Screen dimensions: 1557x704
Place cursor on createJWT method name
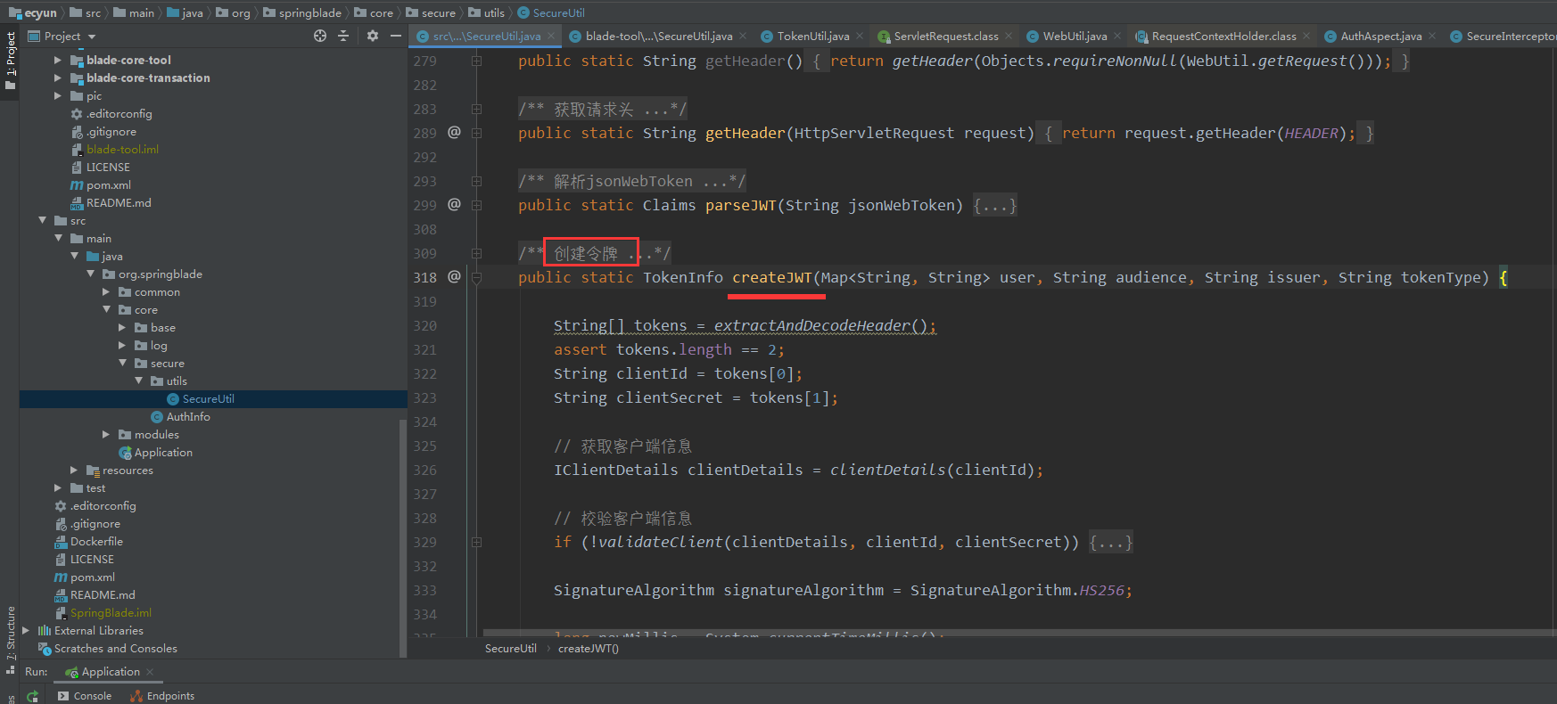772,277
